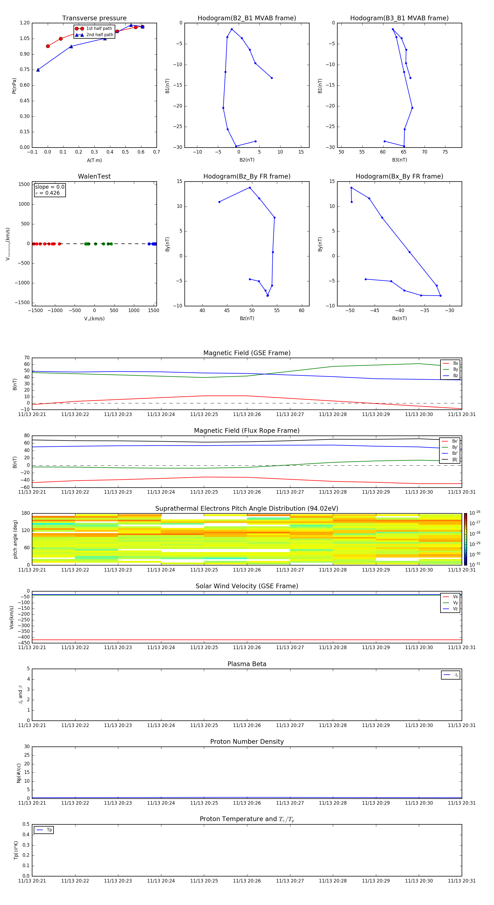Select the βp legend entry in Plasma Beta
This screenshot has height=905, width=494.
(x=451, y=675)
